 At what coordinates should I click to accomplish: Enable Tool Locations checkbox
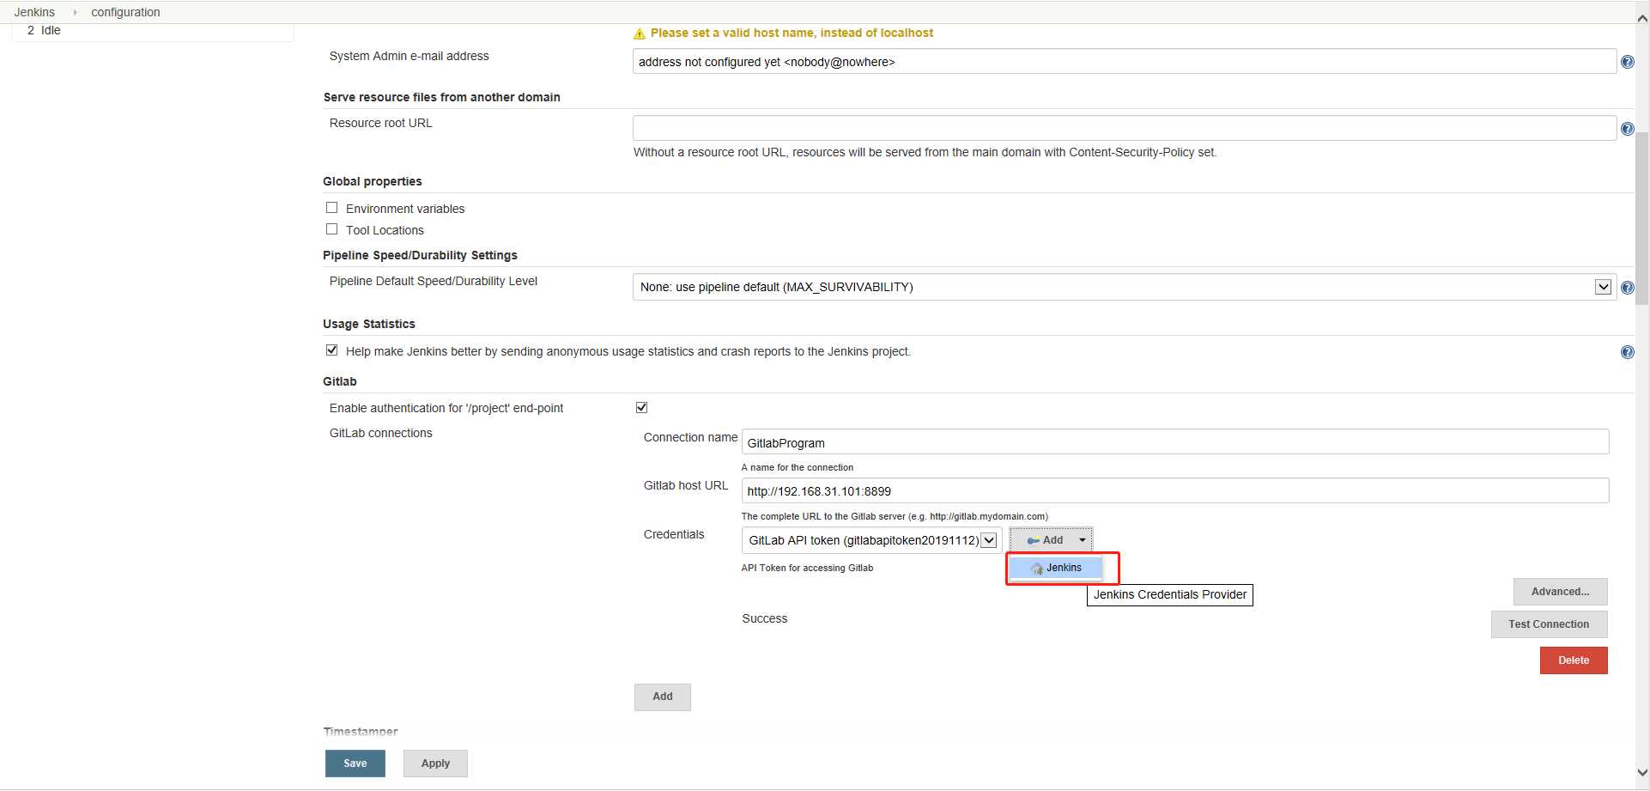click(331, 229)
